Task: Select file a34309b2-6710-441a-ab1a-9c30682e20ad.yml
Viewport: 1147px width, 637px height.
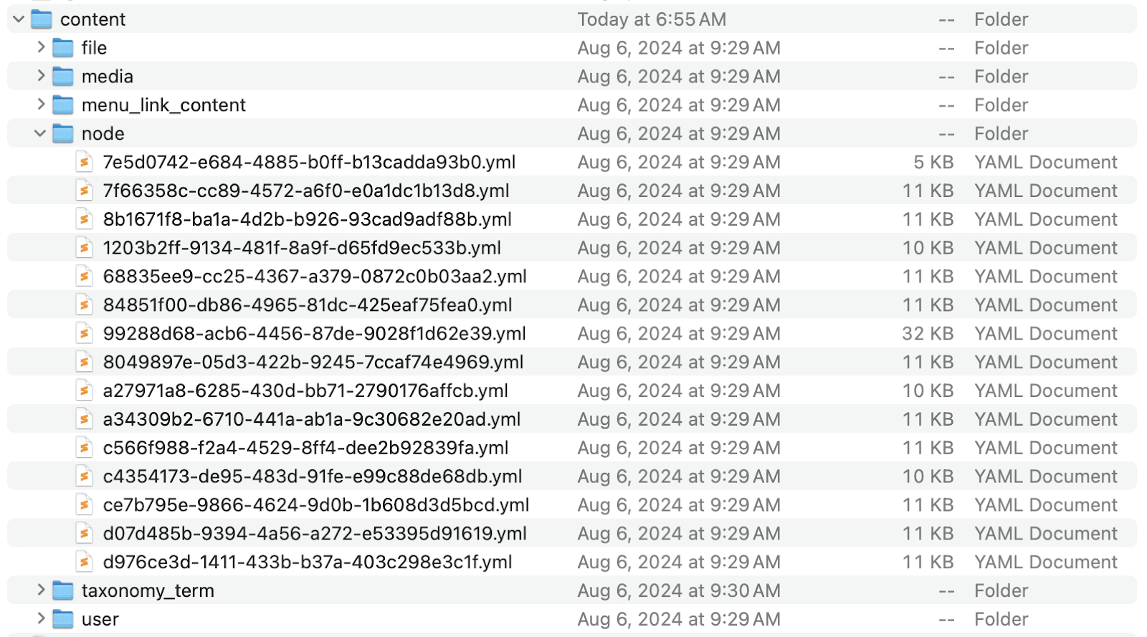Action: (312, 419)
